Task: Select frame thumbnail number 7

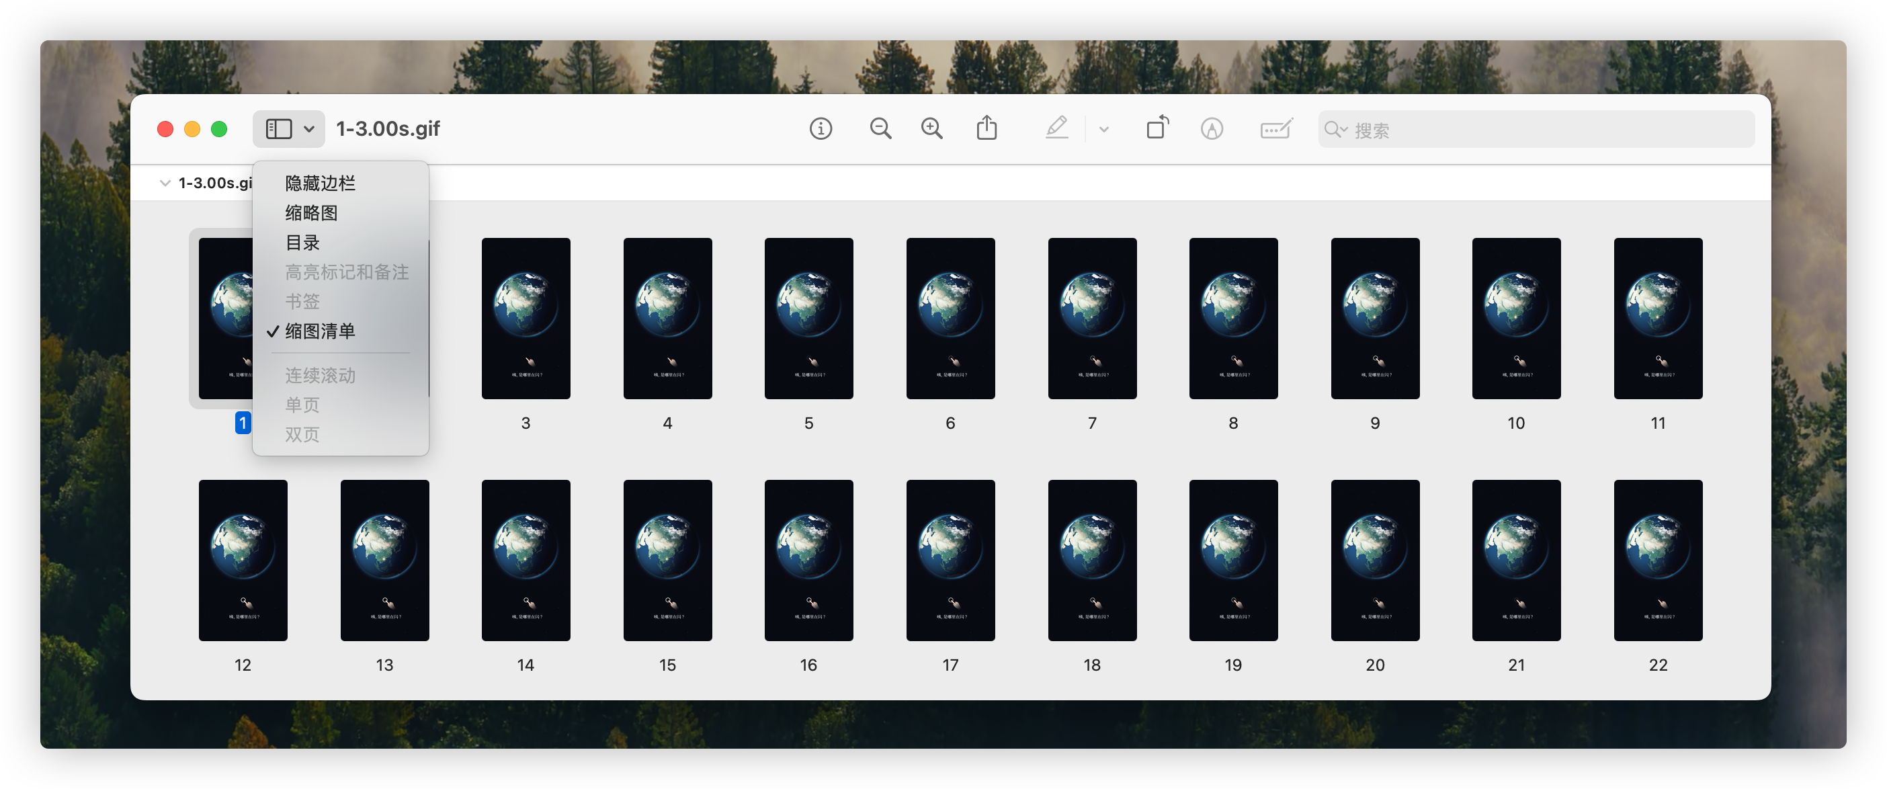Action: click(1091, 319)
